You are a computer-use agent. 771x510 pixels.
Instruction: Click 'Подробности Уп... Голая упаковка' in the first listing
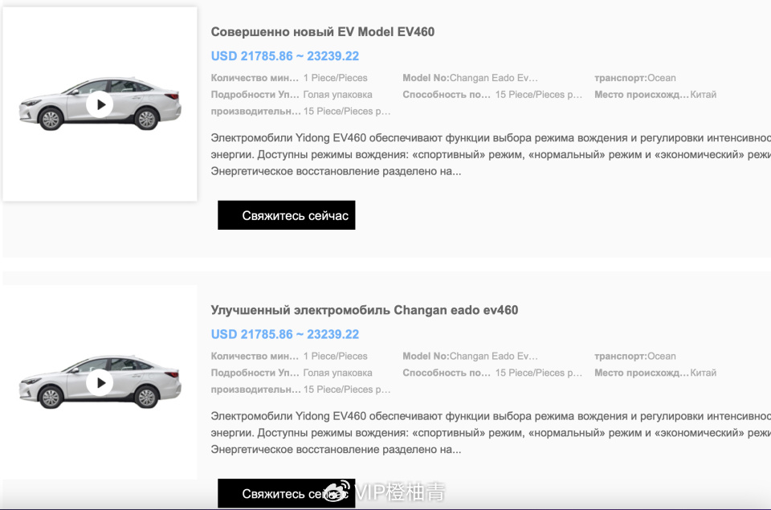(291, 95)
